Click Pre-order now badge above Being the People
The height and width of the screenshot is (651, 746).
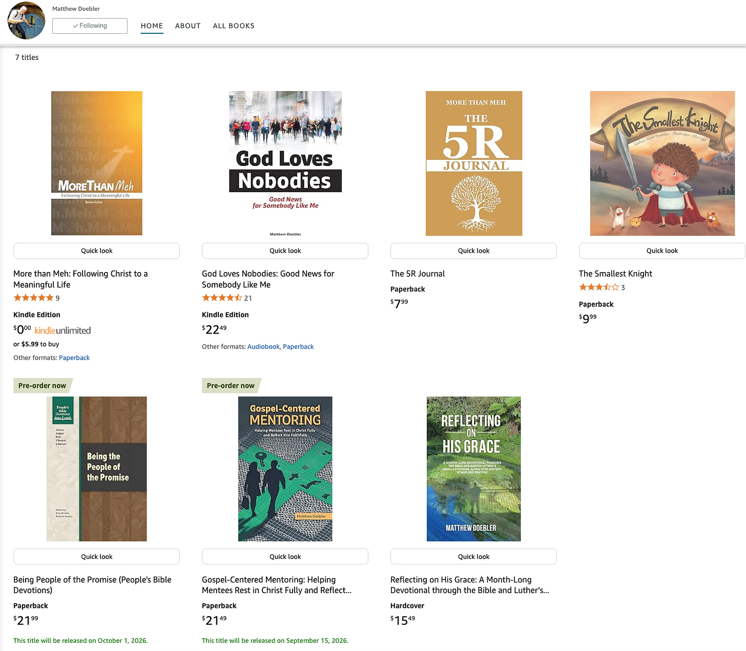tap(43, 386)
